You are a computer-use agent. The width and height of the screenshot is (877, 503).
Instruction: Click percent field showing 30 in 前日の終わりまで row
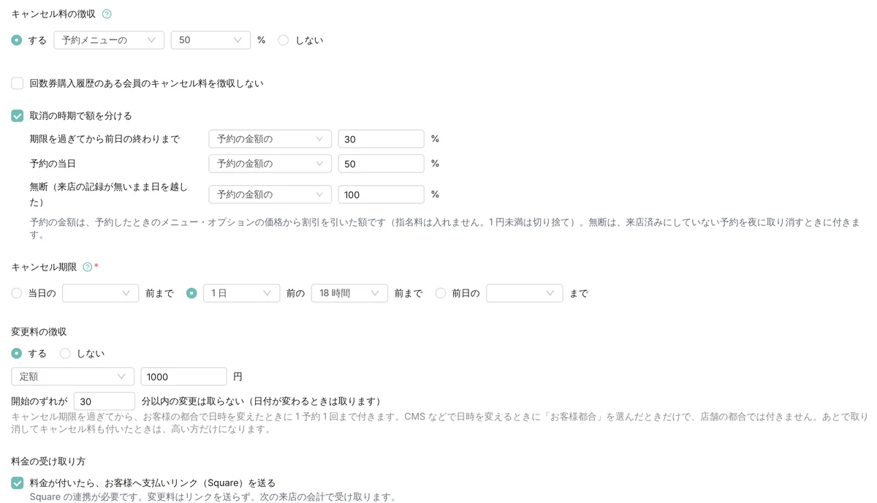[x=381, y=139]
